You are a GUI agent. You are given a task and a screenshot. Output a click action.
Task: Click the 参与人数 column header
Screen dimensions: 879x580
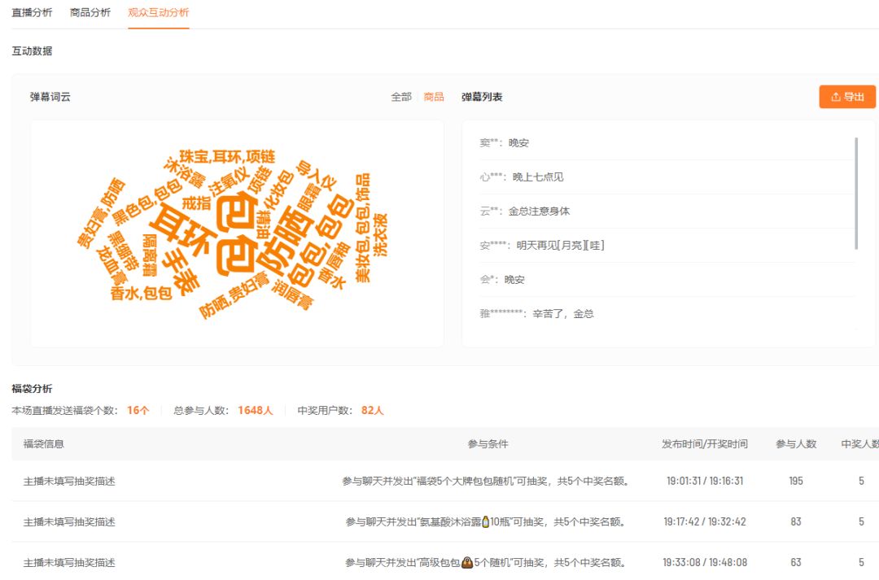point(795,443)
